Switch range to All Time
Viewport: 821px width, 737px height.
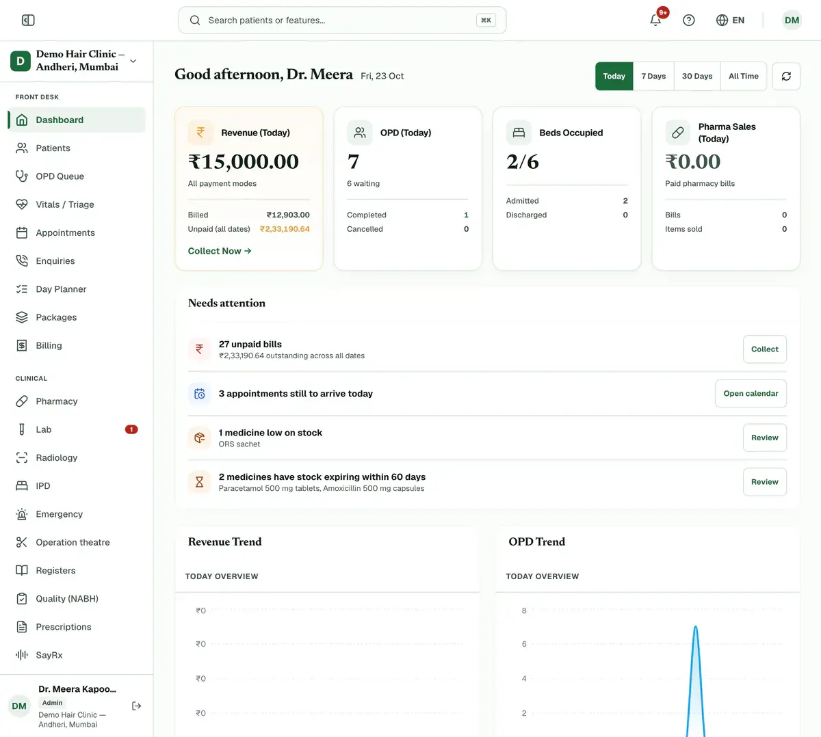click(744, 77)
